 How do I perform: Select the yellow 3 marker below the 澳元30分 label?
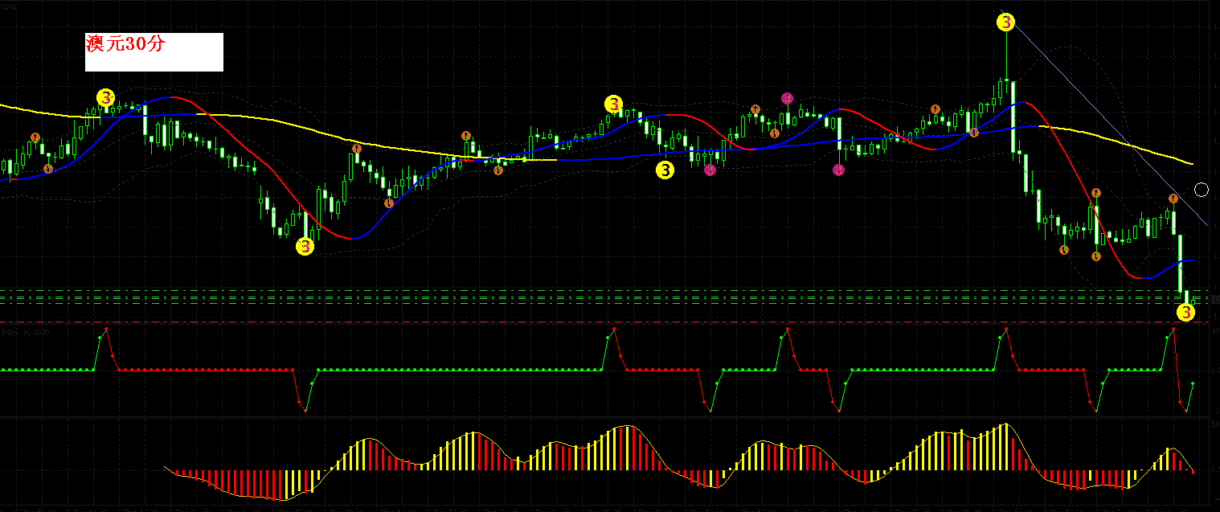pos(106,97)
